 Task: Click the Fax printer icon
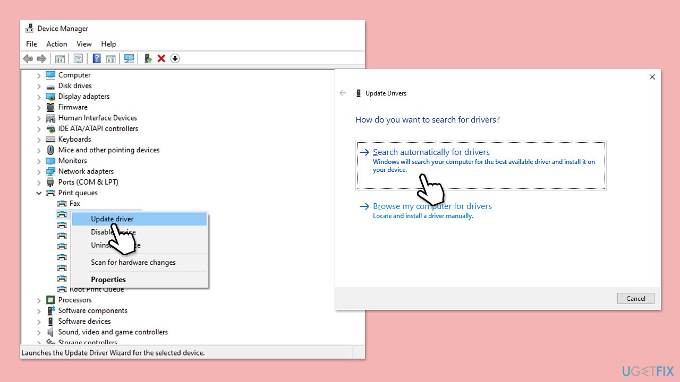(62, 204)
